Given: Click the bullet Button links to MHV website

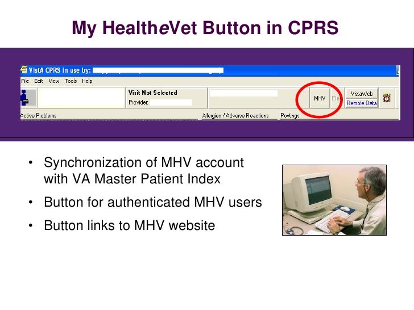Looking at the screenshot, I should (130, 225).
